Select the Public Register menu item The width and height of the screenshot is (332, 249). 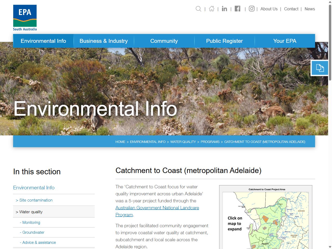click(x=224, y=41)
